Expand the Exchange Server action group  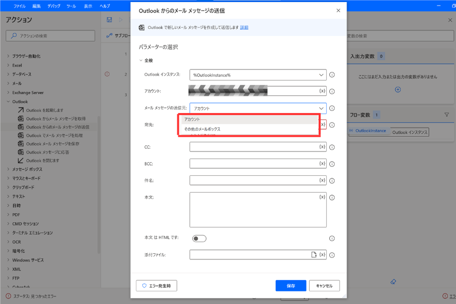(8, 93)
